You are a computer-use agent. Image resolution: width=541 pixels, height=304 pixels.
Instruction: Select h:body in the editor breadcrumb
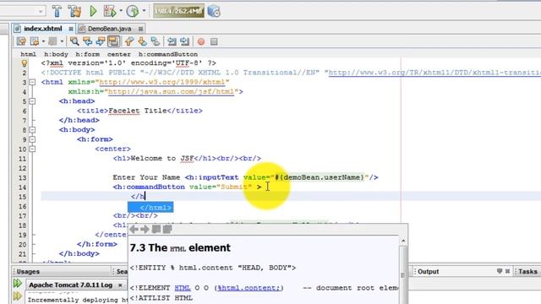56,54
